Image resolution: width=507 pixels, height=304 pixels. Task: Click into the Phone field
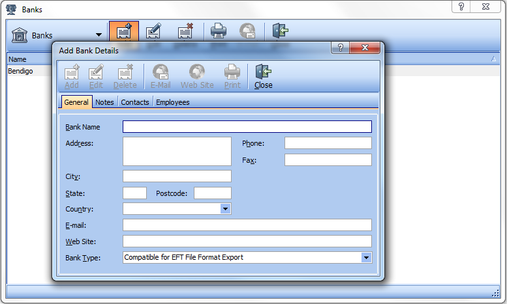click(x=328, y=143)
